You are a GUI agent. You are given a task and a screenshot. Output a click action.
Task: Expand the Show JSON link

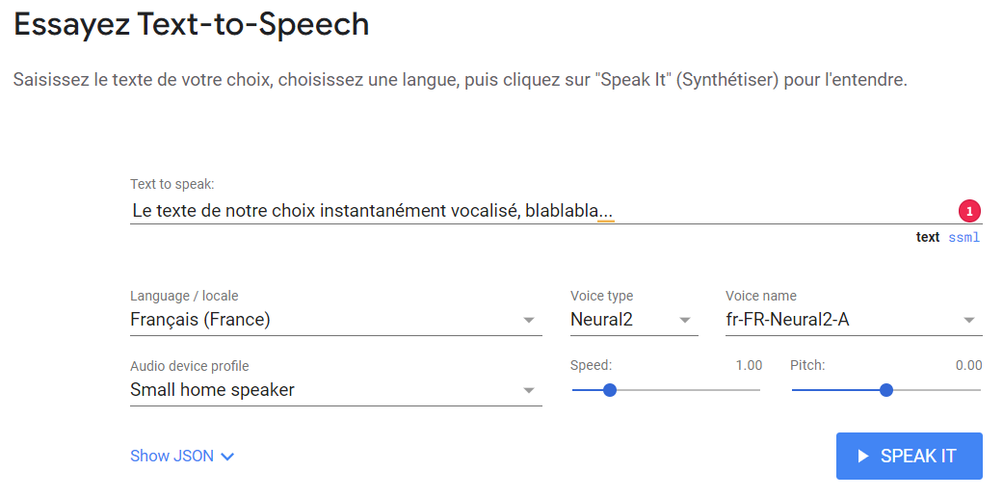click(x=172, y=456)
